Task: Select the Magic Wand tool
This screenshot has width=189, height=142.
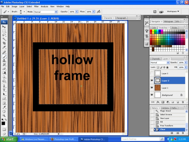Action: (x=4, y=39)
